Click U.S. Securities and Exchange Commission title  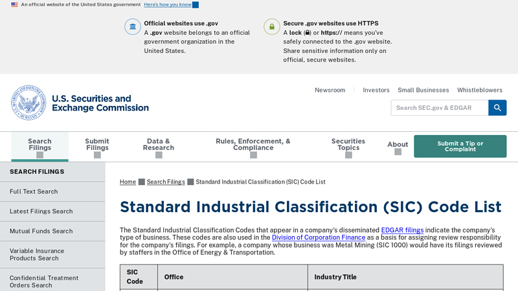[x=100, y=103]
